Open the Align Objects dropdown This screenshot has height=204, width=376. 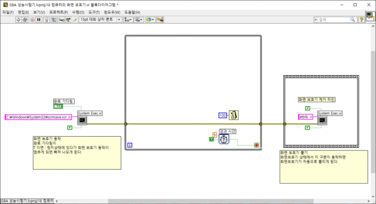click(x=128, y=20)
